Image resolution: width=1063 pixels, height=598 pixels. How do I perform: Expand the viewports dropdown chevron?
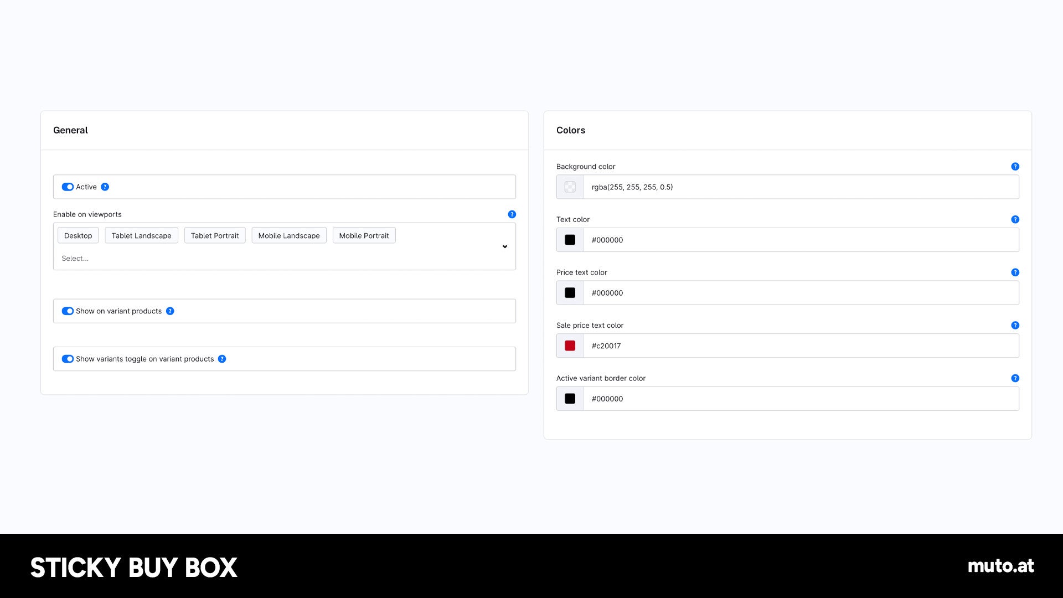tap(504, 246)
